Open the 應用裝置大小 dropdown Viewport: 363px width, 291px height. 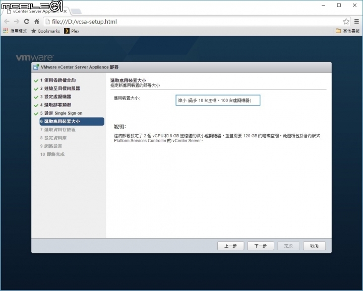coord(218,100)
